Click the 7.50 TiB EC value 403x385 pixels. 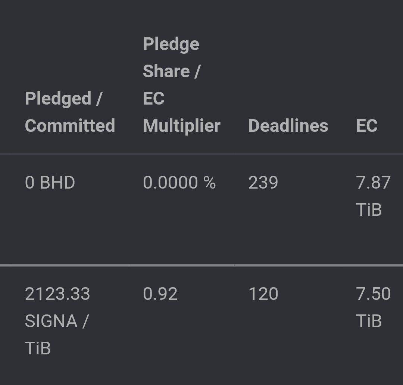373,307
